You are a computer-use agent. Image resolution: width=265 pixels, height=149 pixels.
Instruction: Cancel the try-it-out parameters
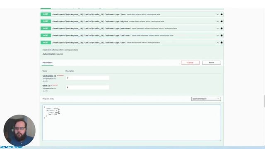click(x=190, y=62)
